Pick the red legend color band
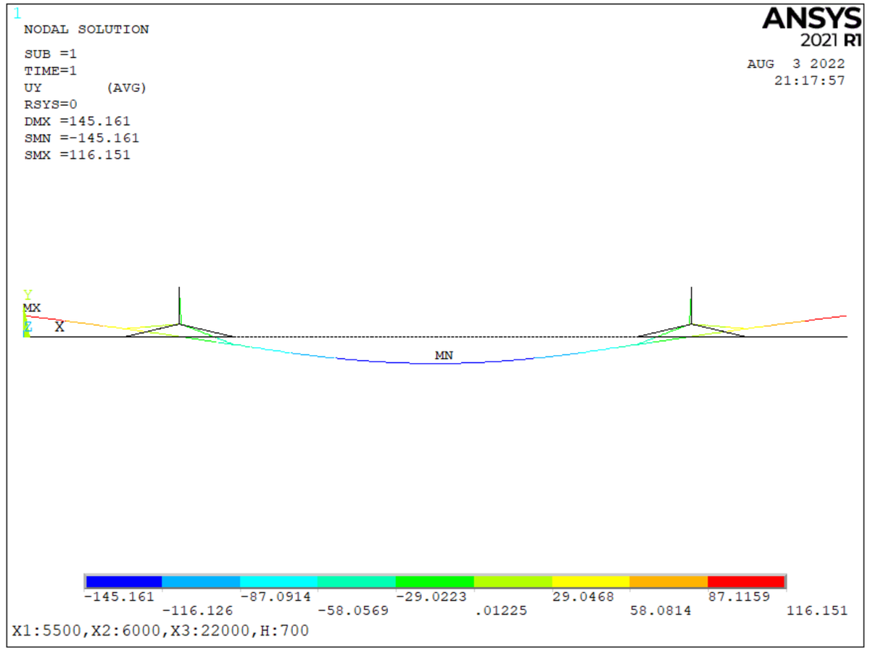Image resolution: width=870 pixels, height=650 pixels. point(746,581)
